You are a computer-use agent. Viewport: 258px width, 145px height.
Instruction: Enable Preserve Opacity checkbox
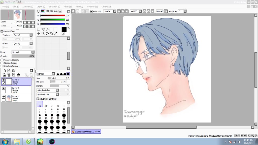(x=2, y=60)
